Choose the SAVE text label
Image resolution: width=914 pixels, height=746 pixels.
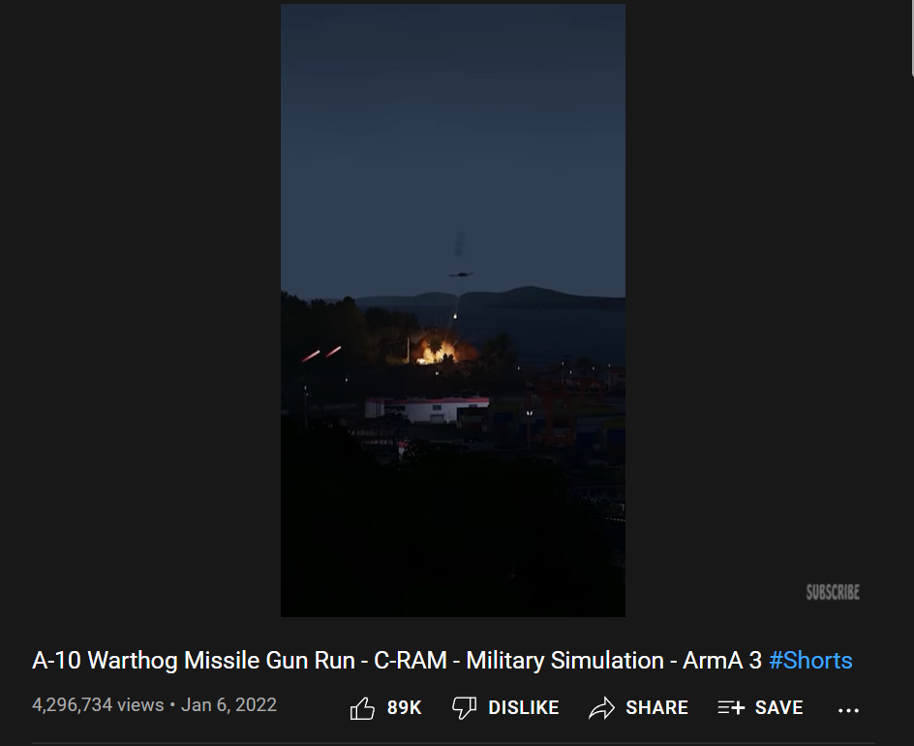[x=778, y=707]
